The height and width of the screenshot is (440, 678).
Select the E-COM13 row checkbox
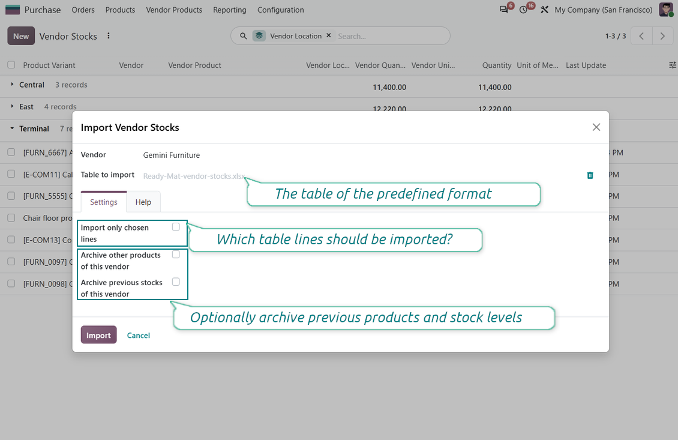coord(11,240)
